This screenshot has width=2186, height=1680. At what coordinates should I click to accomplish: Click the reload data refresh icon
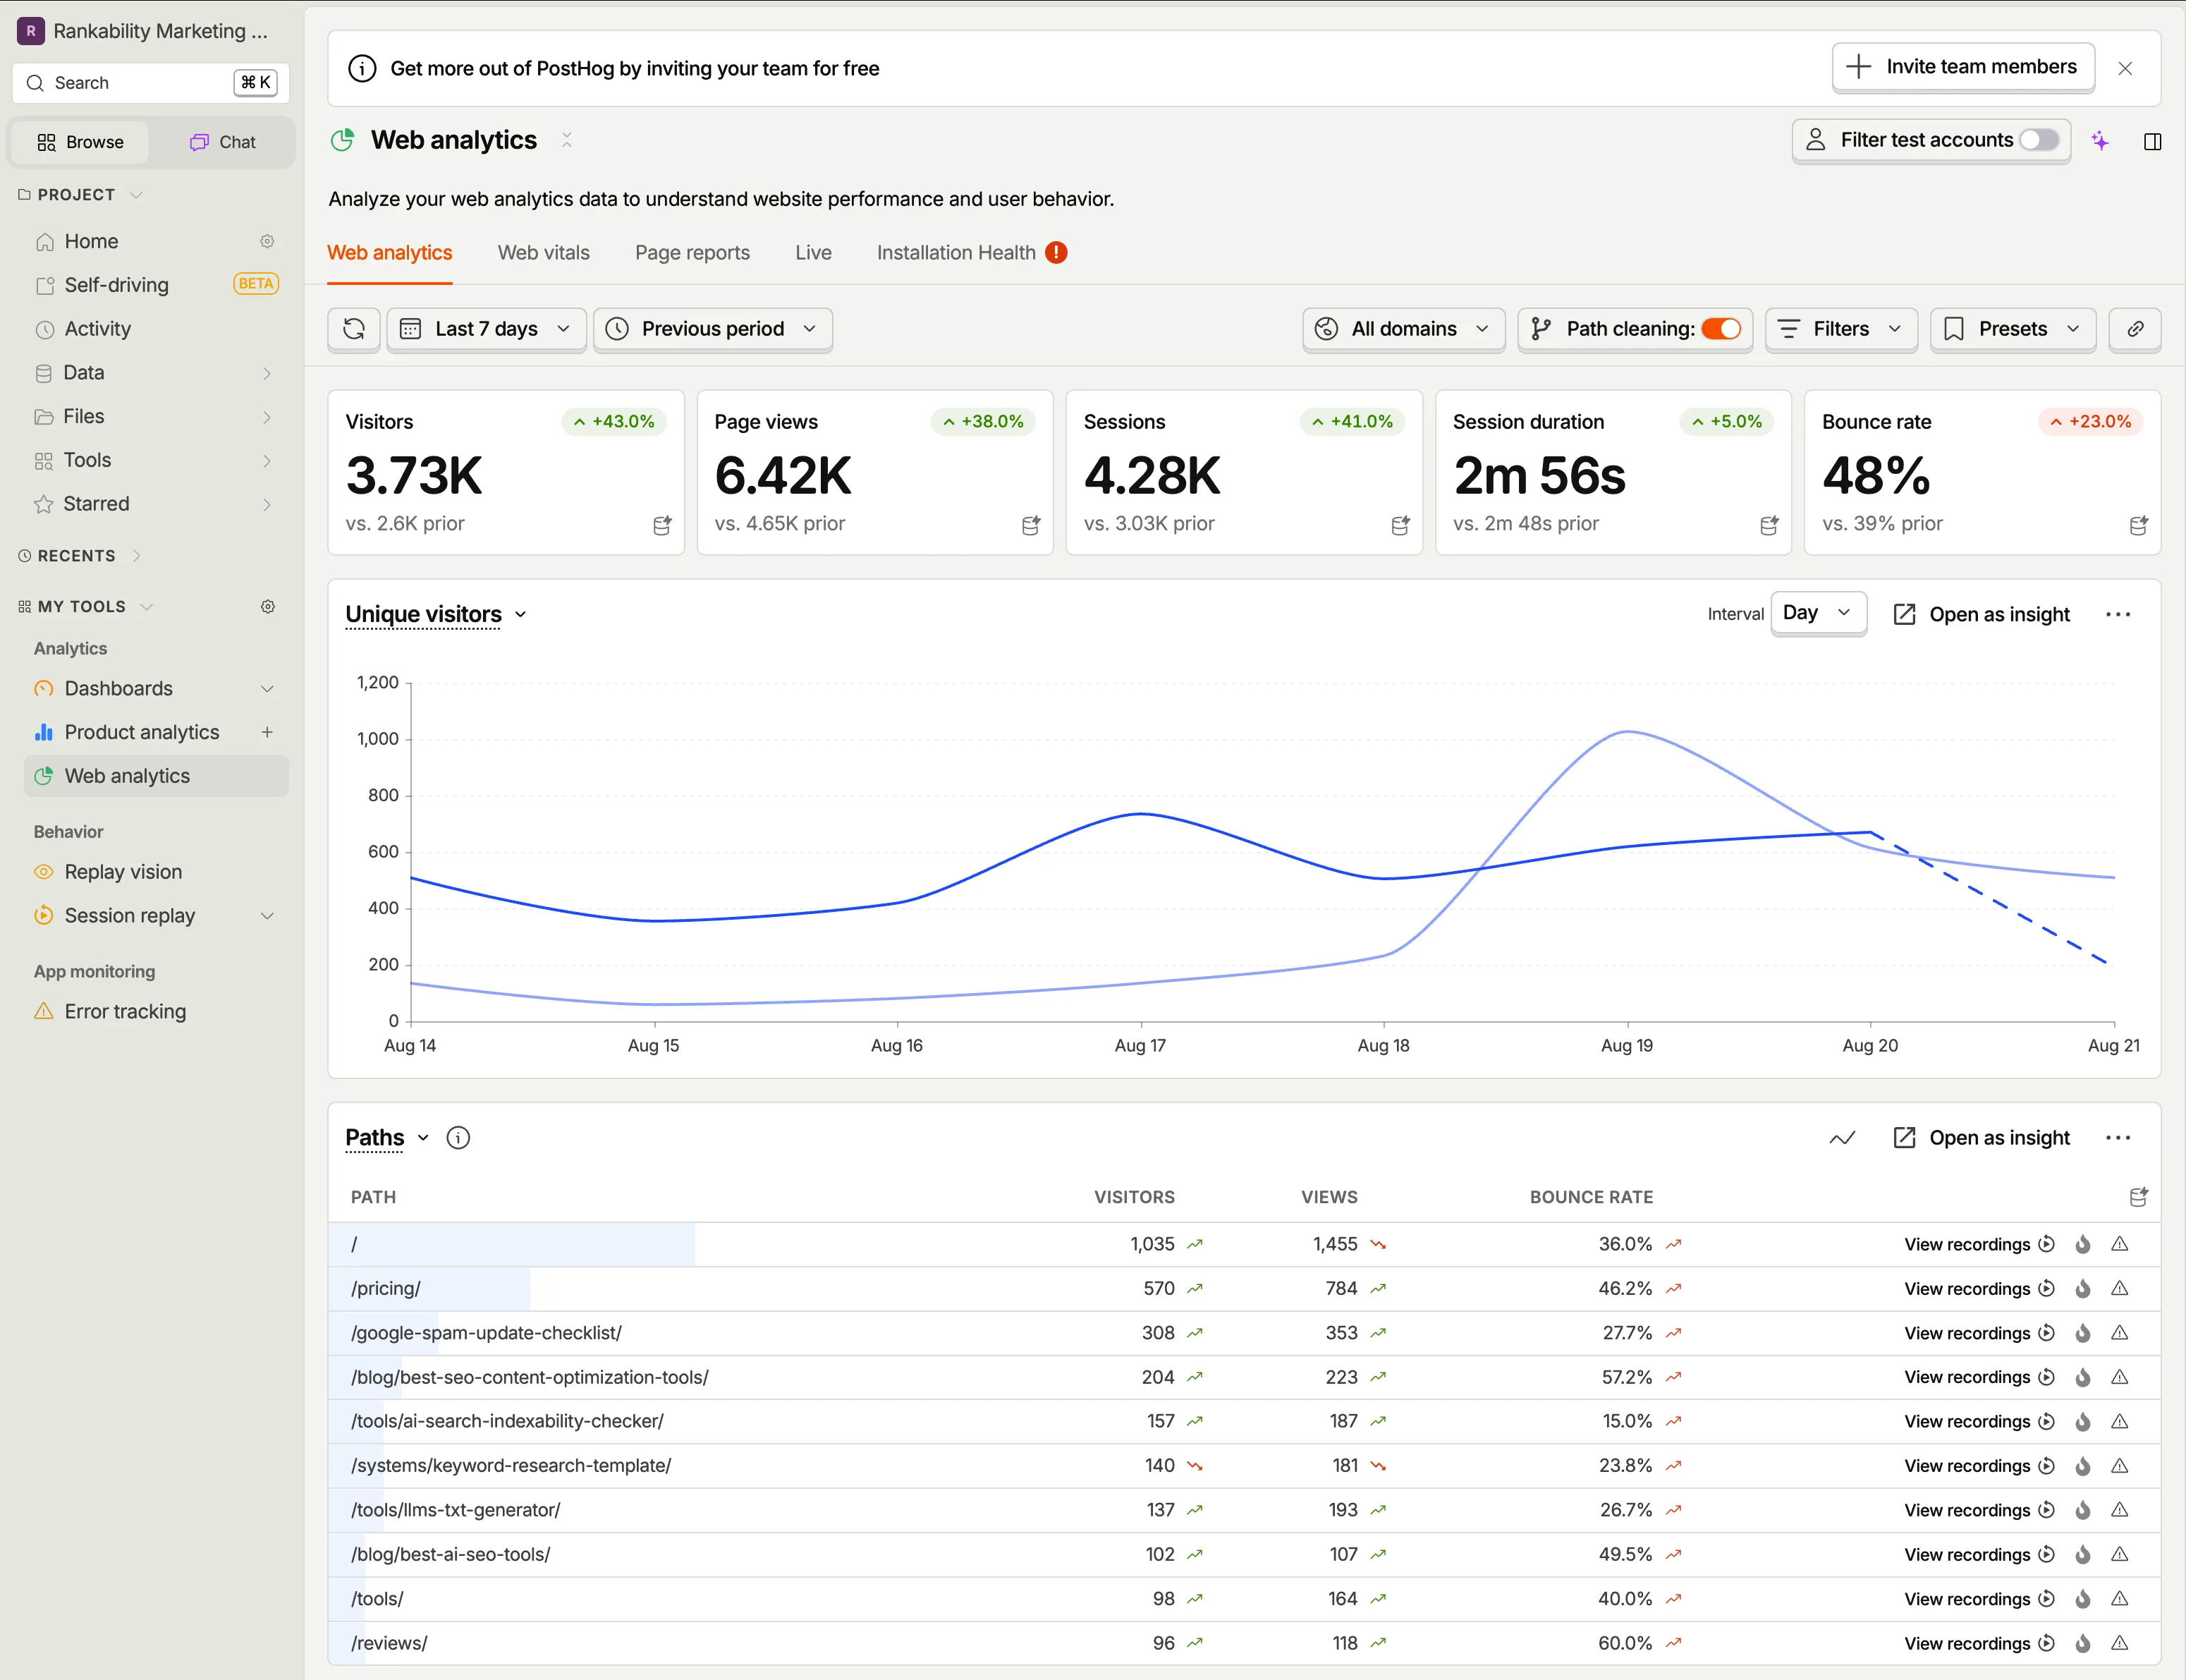click(354, 329)
